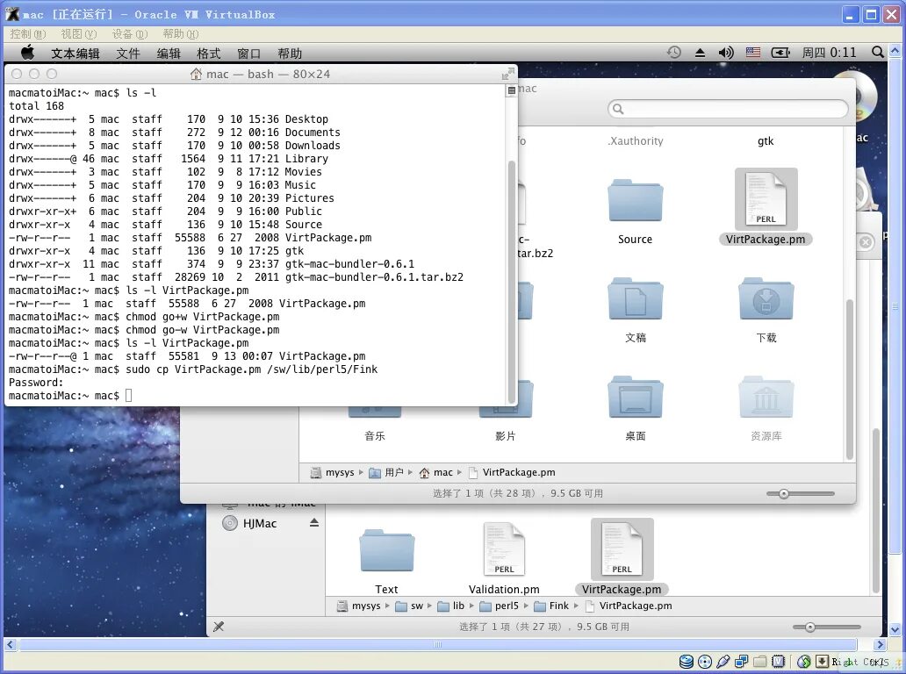906x674 pixels.
Task: Click the customize tool icon in lower Finder status bar
Action: (x=219, y=627)
